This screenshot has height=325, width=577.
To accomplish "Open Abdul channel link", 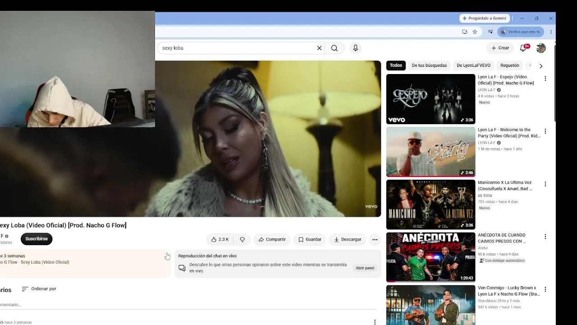I will click(x=483, y=248).
